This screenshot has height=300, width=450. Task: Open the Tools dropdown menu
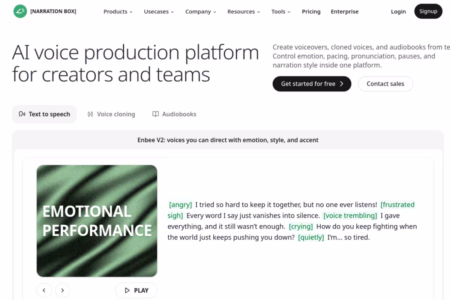(x=281, y=12)
